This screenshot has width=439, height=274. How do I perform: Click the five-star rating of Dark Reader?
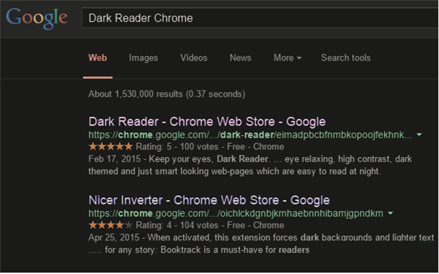click(x=110, y=146)
